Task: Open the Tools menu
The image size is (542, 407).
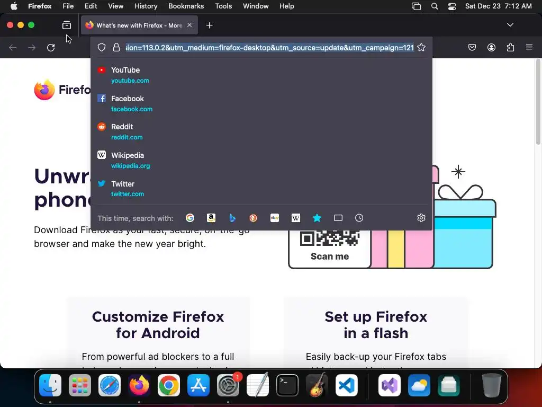Action: click(x=223, y=6)
